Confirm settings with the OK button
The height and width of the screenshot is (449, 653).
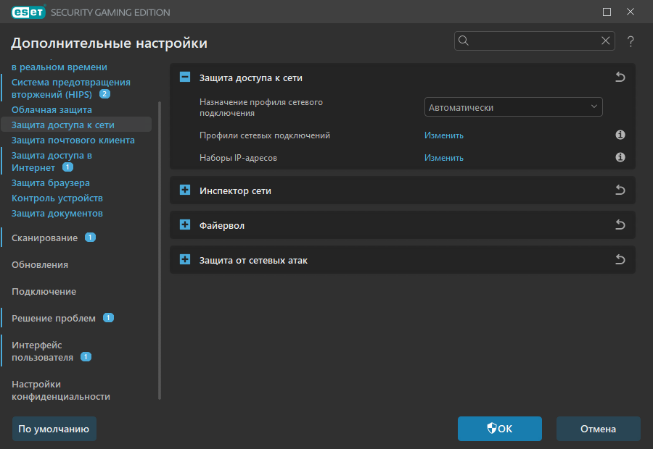(x=500, y=429)
